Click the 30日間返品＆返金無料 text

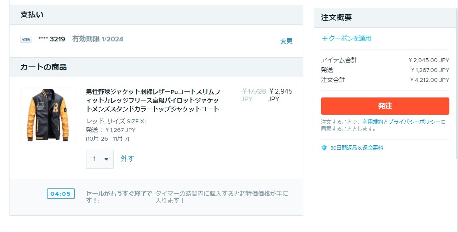coord(356,148)
